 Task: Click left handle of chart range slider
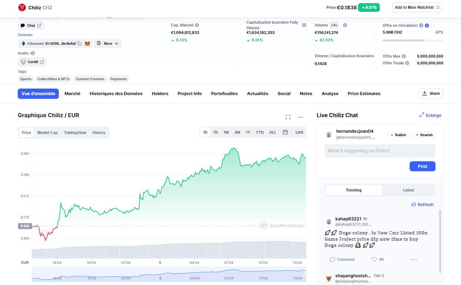33,273
